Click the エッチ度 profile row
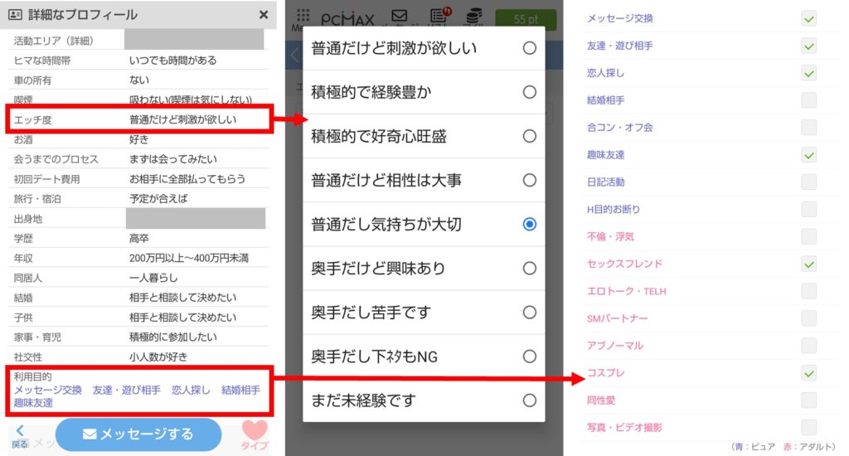Image resolution: width=849 pixels, height=456 pixels. [138, 119]
